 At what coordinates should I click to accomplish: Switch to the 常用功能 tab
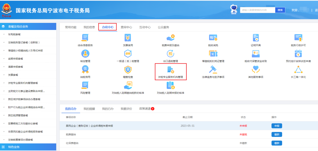click(x=71, y=27)
